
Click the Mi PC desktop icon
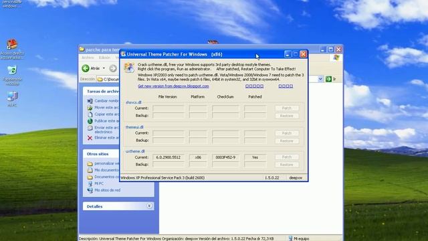12,96
